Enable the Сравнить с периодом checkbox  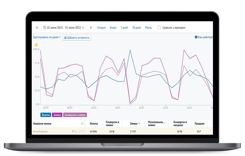pos(159,27)
